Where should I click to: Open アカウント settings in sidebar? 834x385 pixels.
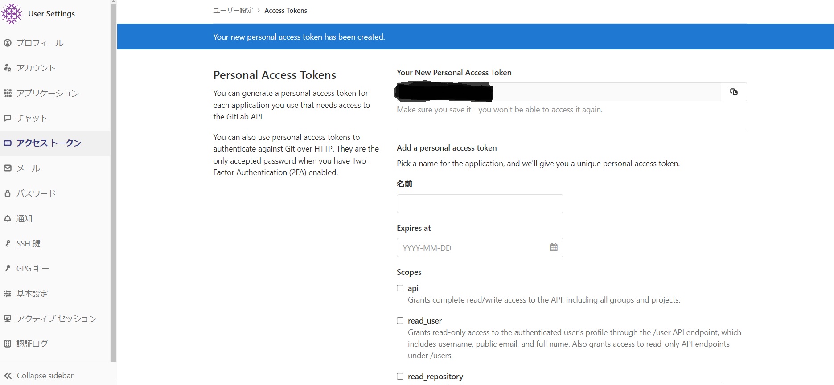pos(36,68)
